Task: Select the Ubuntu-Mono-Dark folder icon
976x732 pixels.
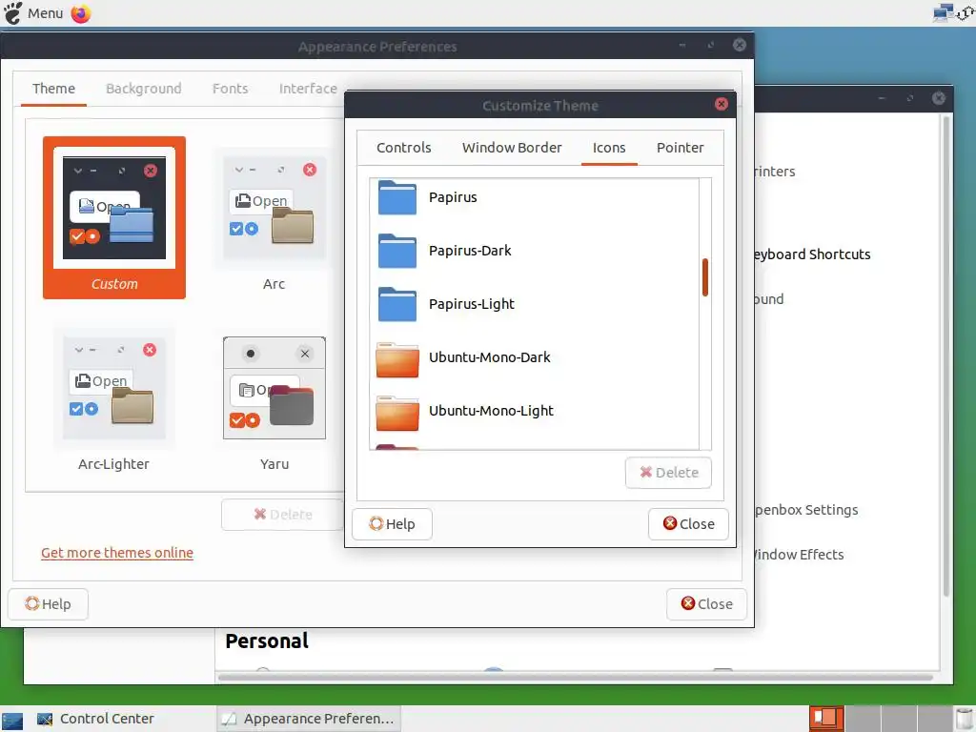Action: click(x=397, y=359)
